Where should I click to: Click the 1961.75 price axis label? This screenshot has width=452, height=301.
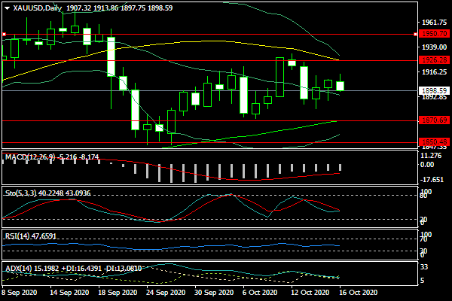pyautogui.click(x=434, y=23)
